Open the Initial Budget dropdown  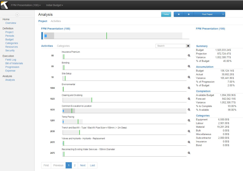pos(54,5)
